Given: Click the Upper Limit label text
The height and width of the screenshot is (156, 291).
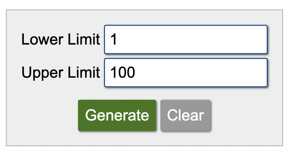Looking at the screenshot, I should (x=61, y=73).
